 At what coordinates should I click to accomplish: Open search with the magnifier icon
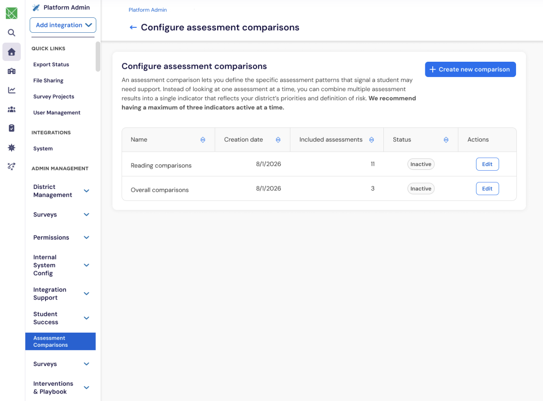pyautogui.click(x=12, y=33)
